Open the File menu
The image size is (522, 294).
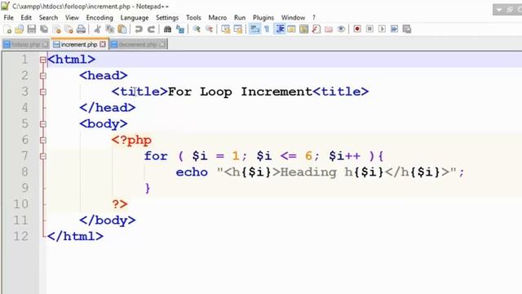click(x=9, y=18)
